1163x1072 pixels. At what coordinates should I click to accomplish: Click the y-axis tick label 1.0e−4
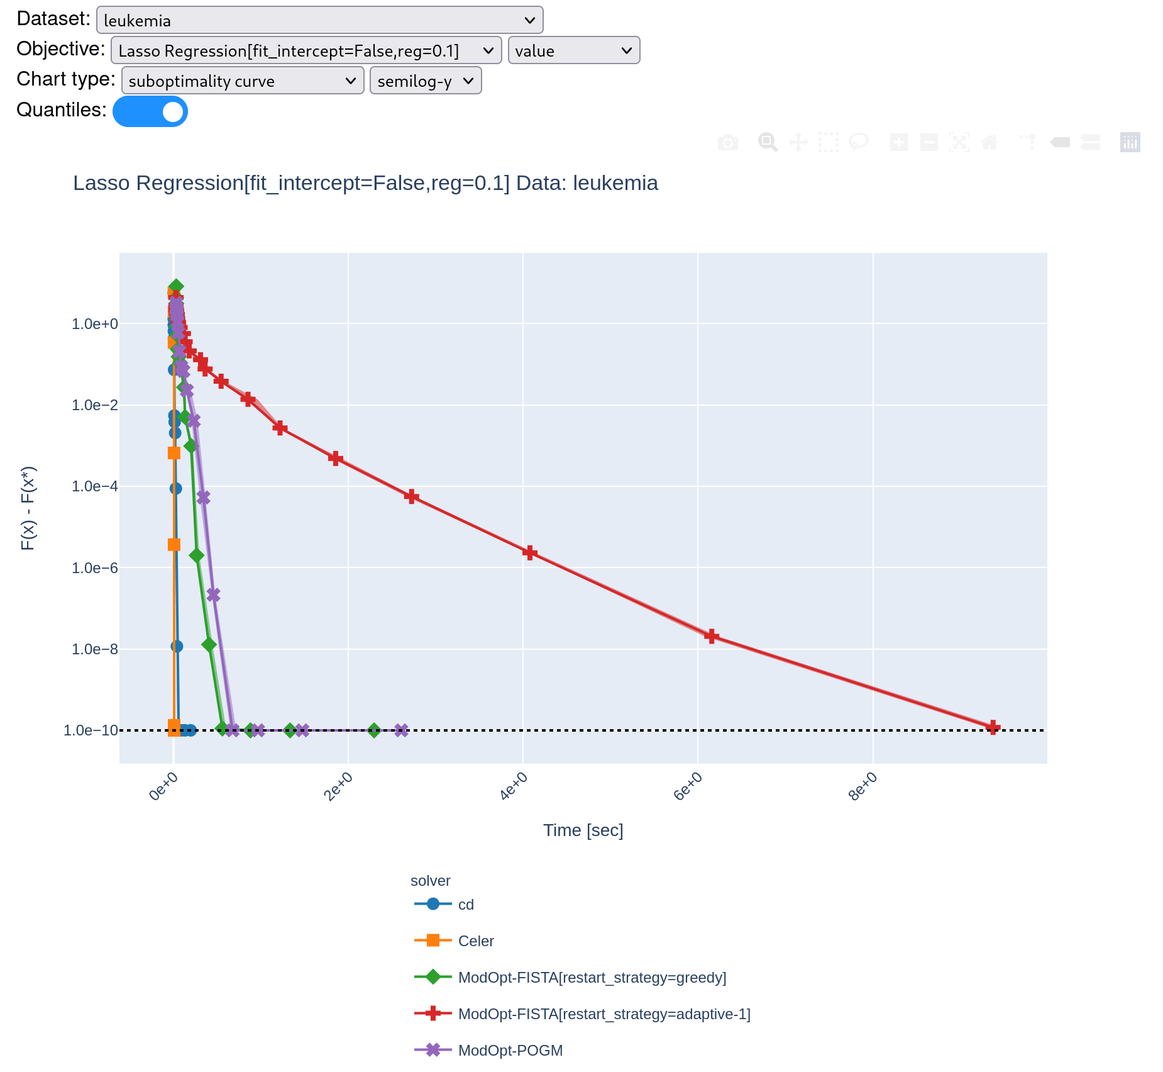pos(95,486)
